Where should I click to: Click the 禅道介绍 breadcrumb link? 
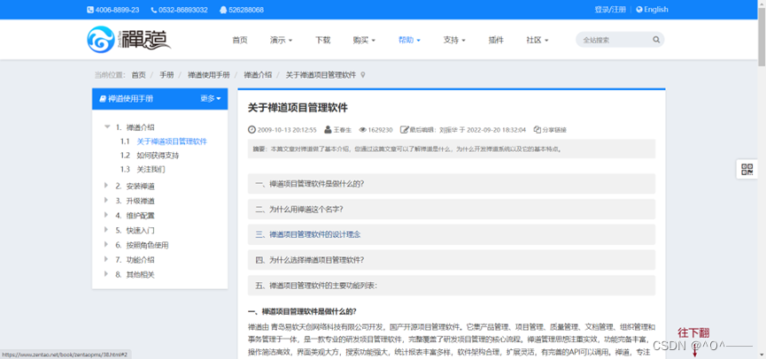coord(258,75)
